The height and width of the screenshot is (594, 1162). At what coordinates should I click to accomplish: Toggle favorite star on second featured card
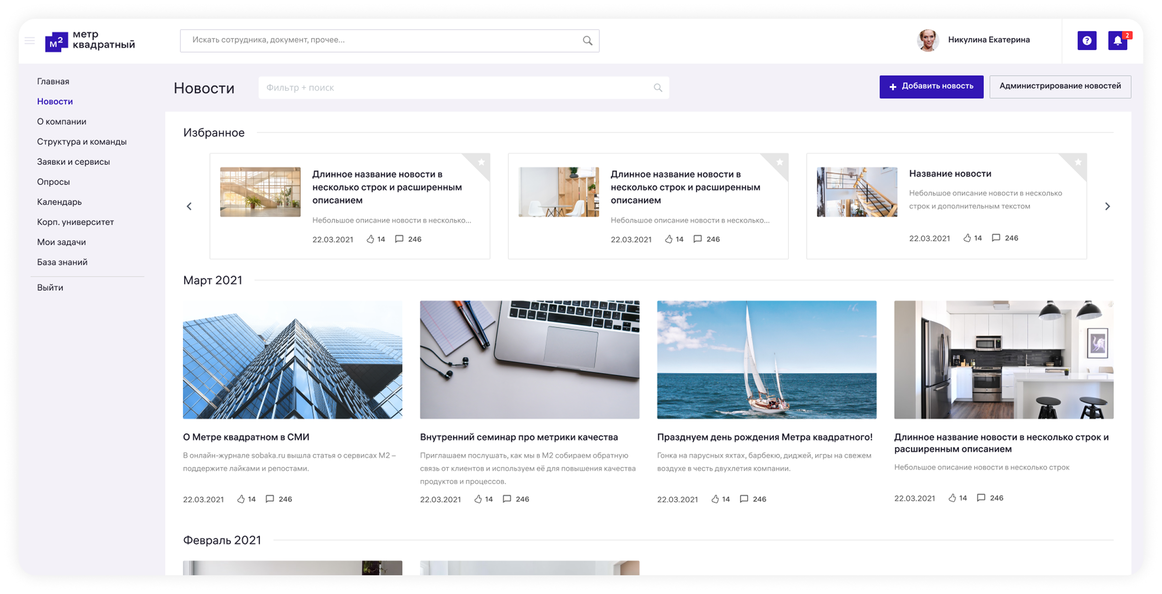point(780,162)
